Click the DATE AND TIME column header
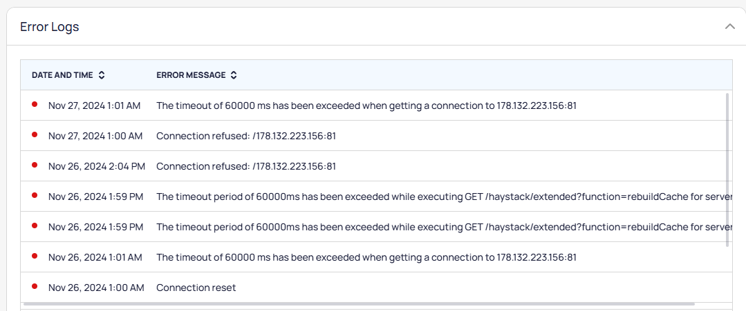Screen dimensions: 746x311 [62, 75]
